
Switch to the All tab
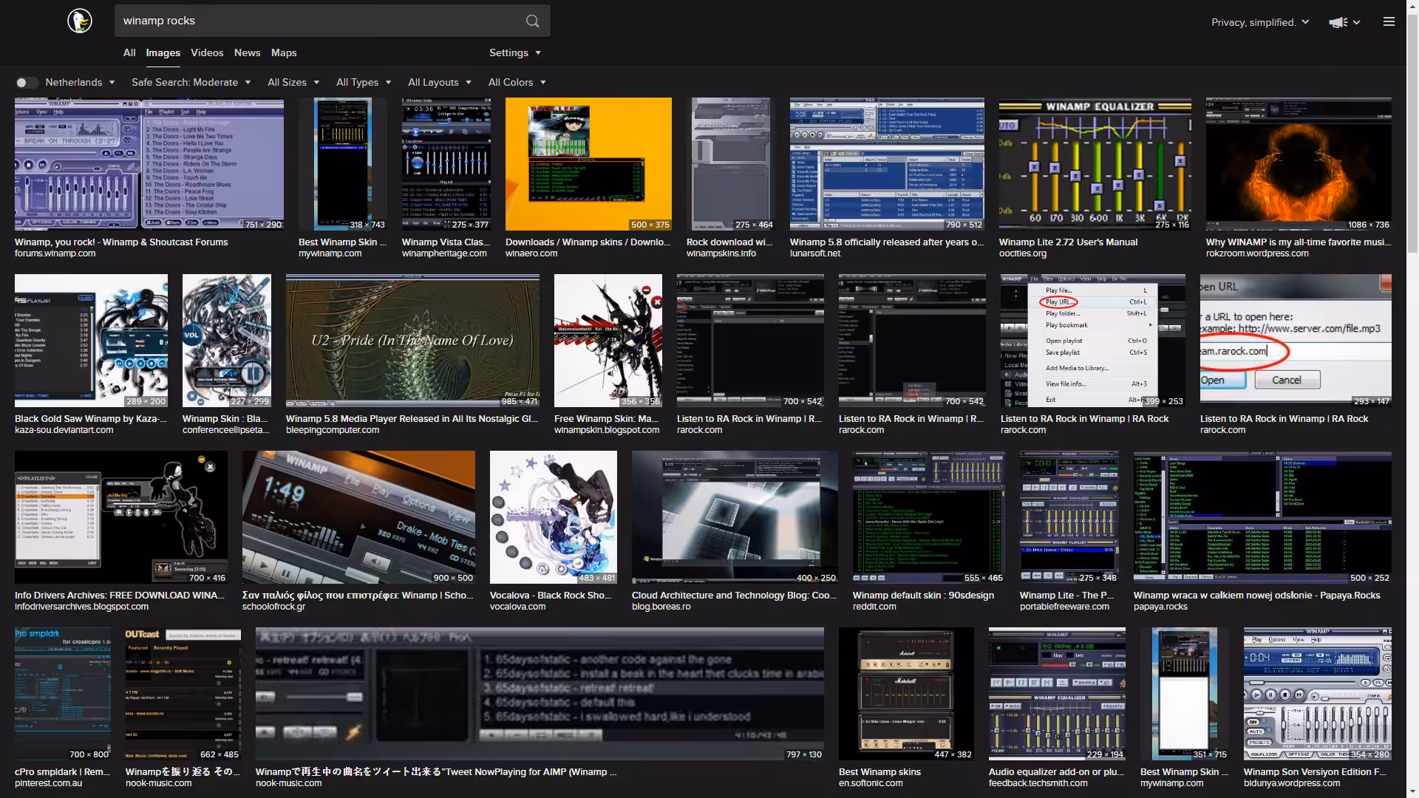click(x=129, y=52)
